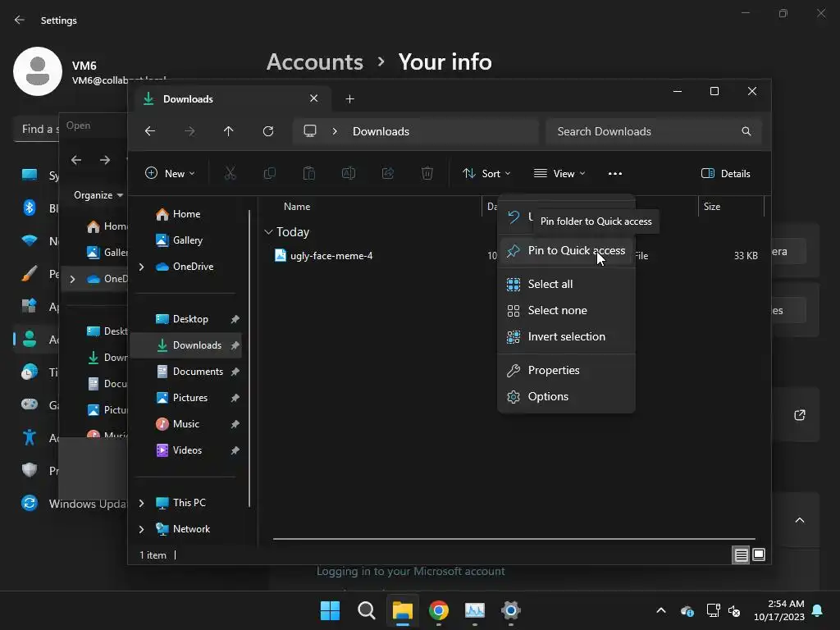Toggle the Details pane
The width and height of the screenshot is (840, 630).
(x=726, y=173)
